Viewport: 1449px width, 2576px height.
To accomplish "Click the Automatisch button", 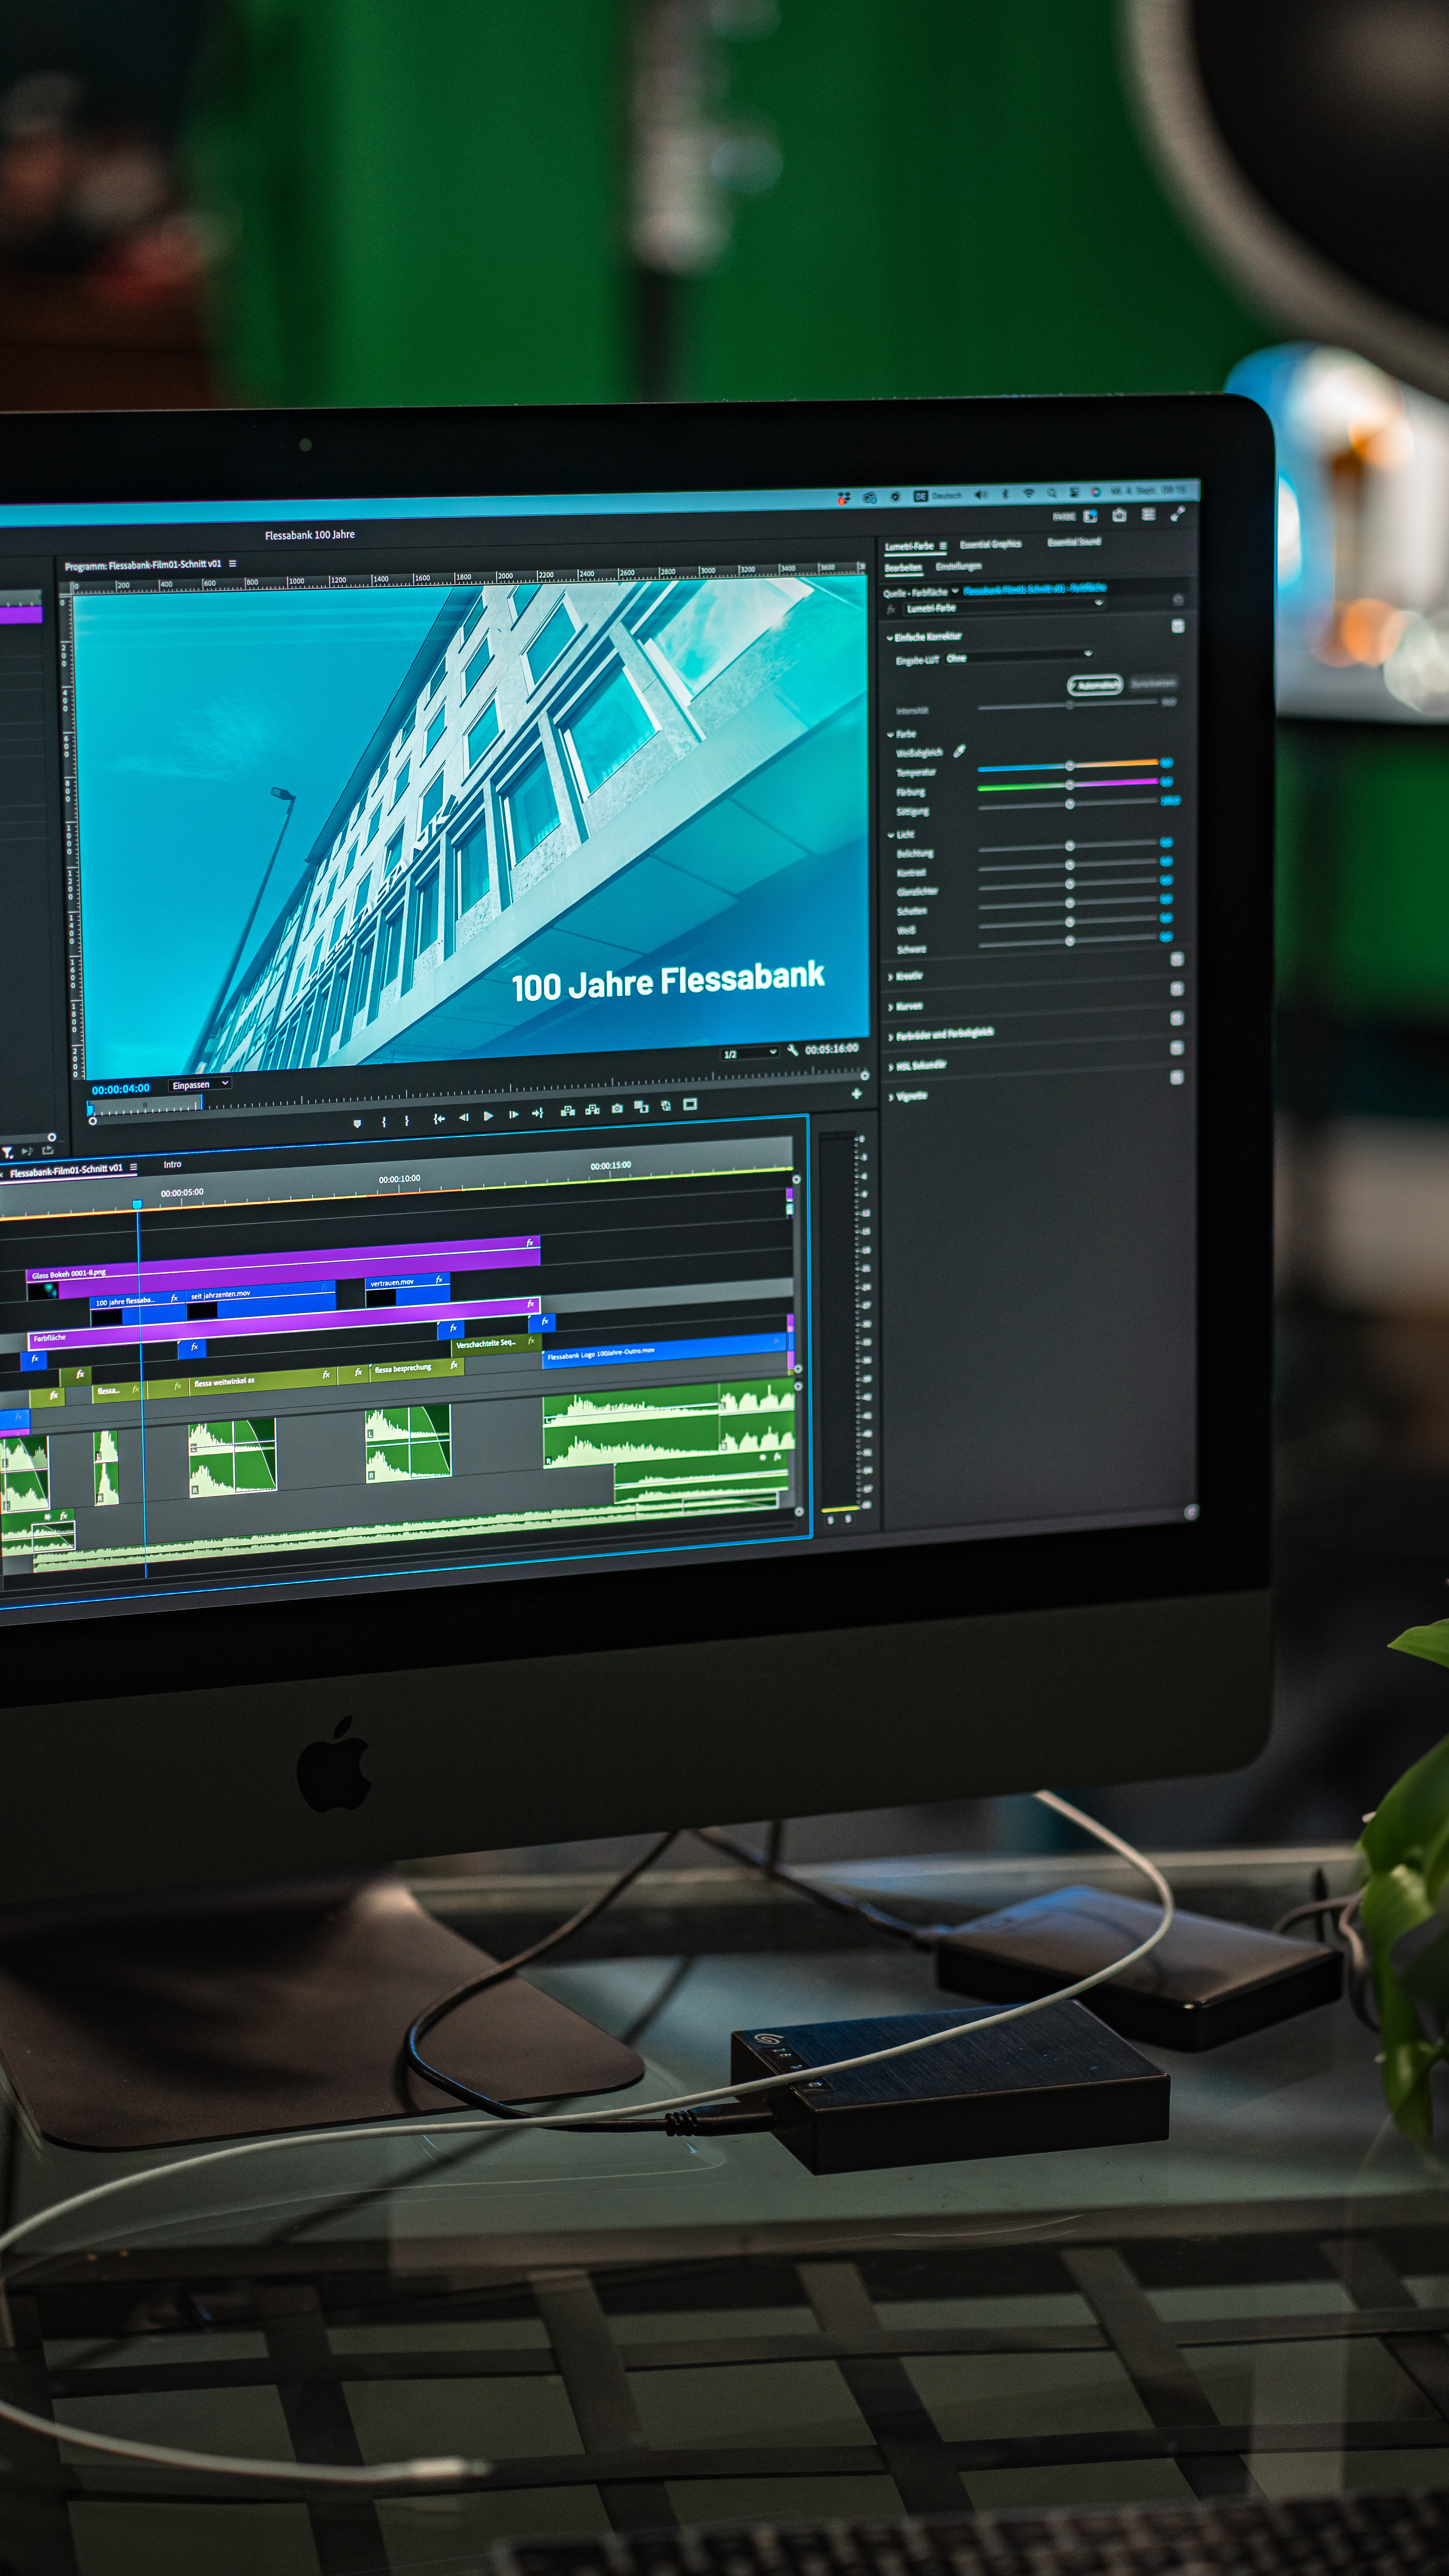I will [x=1095, y=685].
